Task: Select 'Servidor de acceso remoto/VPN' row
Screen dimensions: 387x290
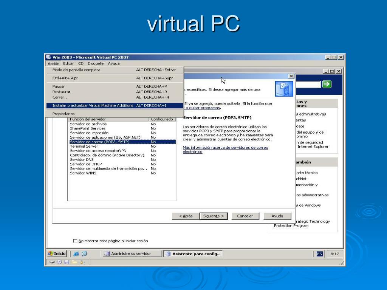Action: click(123, 151)
